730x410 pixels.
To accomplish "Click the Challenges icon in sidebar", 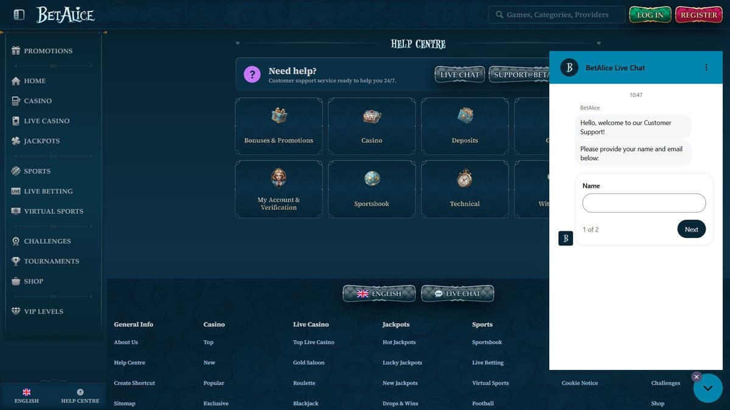I will coord(16,241).
